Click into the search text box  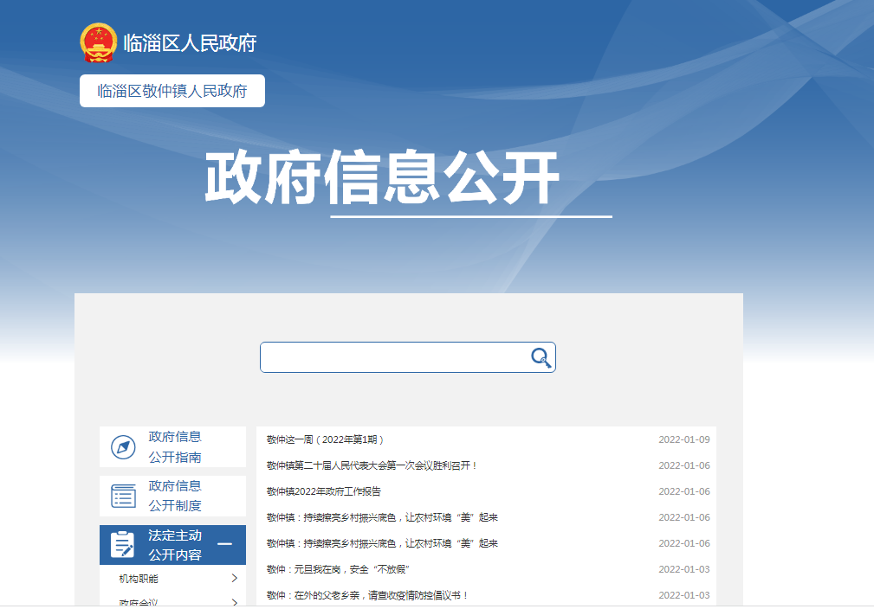coord(394,357)
